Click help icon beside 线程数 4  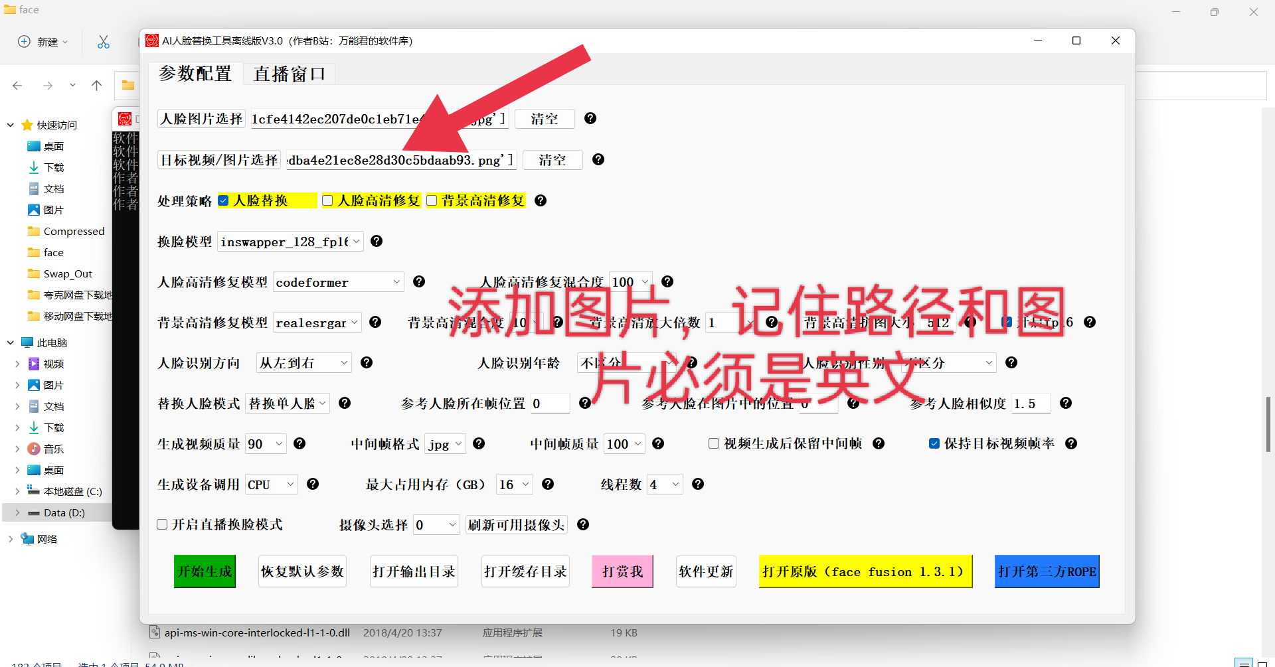pyautogui.click(x=698, y=484)
